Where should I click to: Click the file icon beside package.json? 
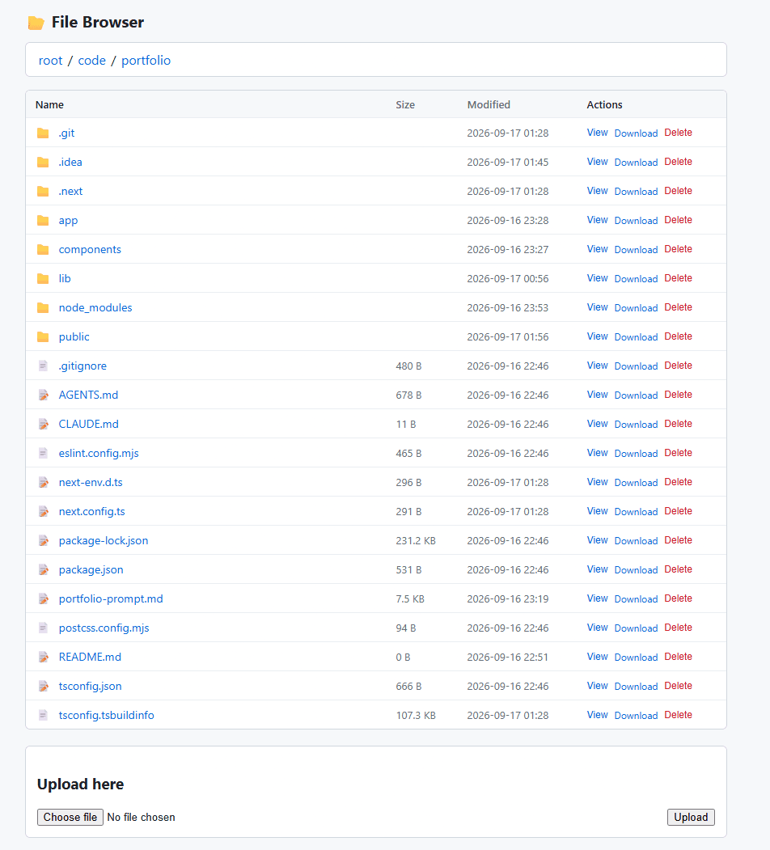[x=44, y=569]
